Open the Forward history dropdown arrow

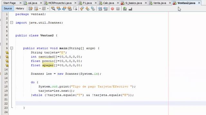point(48,9)
